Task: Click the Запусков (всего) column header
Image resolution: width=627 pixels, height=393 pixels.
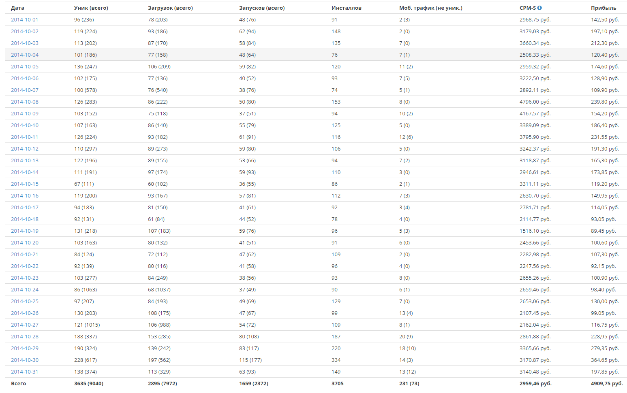Action: [262, 8]
